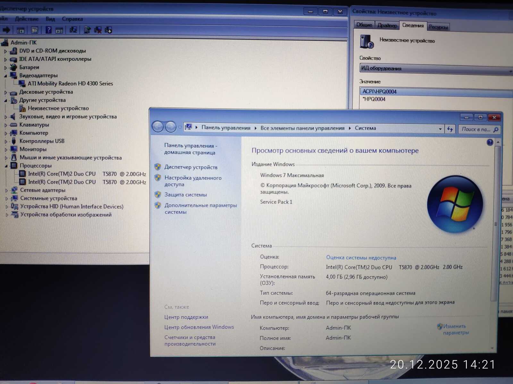Expand Контроллеры USB node
This screenshot has height=384, width=513.
(x=6, y=141)
